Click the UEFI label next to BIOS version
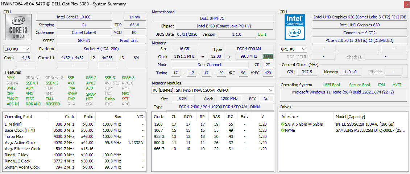This screenshot has height=174, width=410. 262,34
